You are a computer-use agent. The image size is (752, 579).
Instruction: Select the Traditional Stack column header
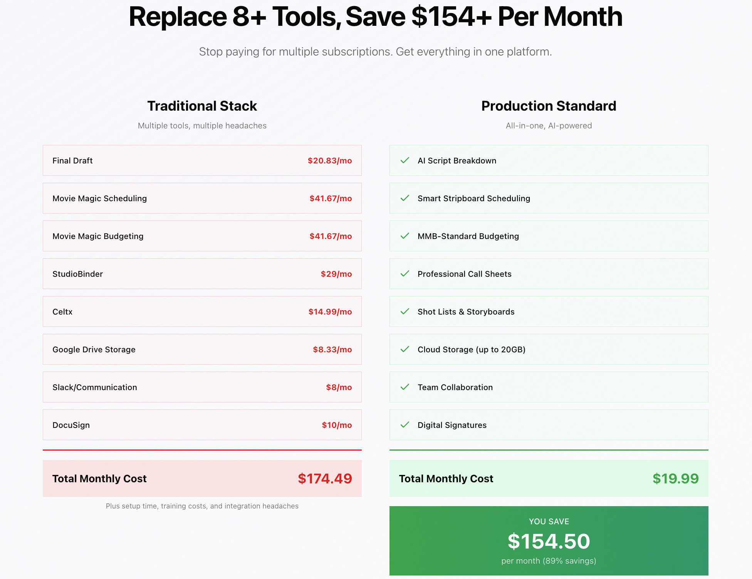[x=202, y=106]
